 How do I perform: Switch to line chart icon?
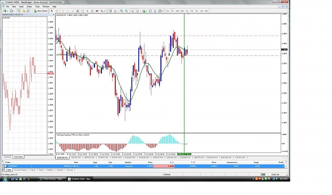116,11
